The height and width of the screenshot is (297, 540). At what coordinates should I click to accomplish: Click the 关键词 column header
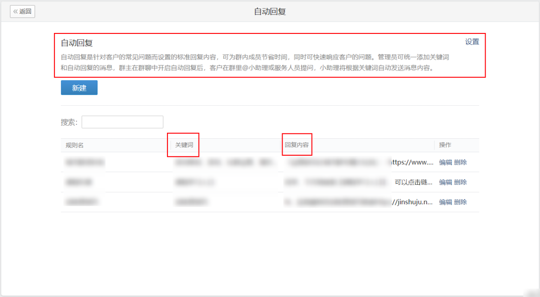tap(183, 145)
